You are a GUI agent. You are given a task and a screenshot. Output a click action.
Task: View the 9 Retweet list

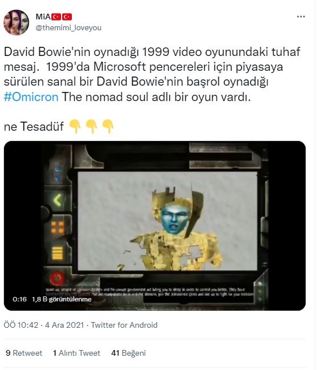(x=24, y=353)
